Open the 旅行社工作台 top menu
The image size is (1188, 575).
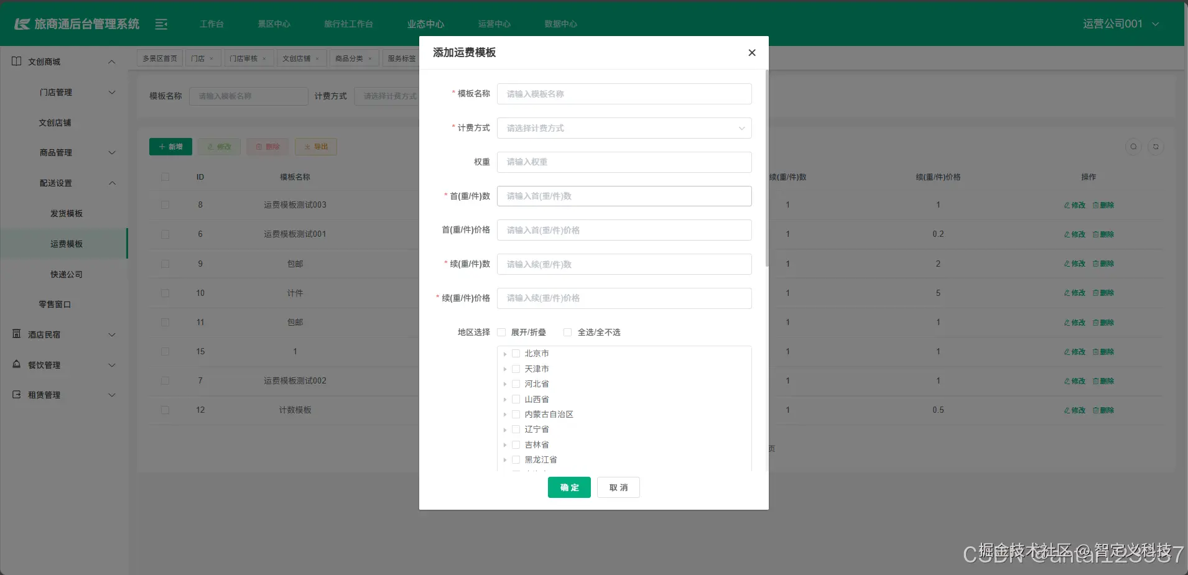348,24
